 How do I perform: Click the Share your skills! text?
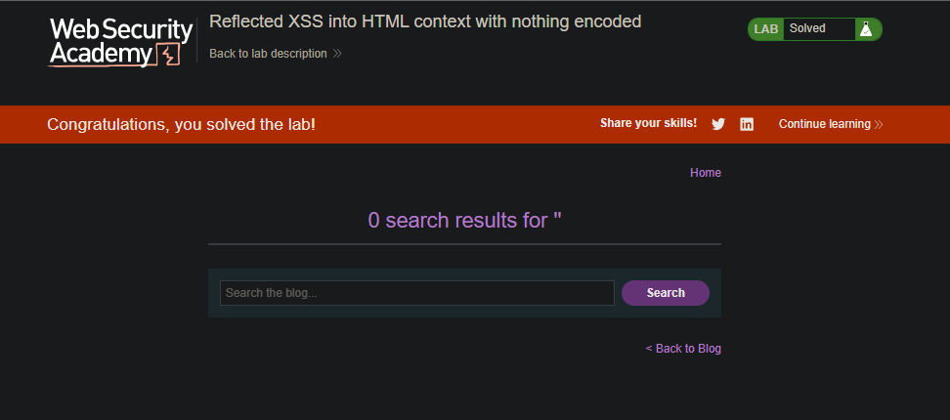[x=648, y=123]
